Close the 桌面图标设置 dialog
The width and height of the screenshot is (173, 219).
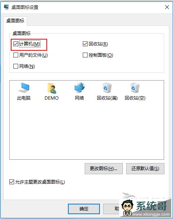pyautogui.click(x=167, y=7)
